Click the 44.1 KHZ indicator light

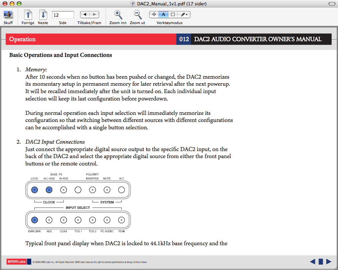pos(49,190)
